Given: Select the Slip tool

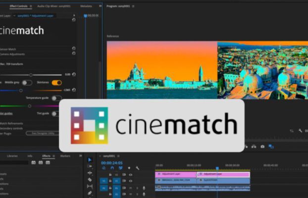Looking at the screenshot, I should click(x=90, y=186).
